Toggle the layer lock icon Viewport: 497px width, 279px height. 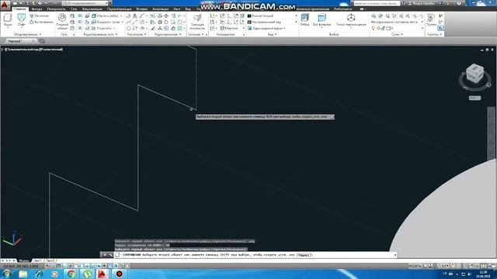383,29
